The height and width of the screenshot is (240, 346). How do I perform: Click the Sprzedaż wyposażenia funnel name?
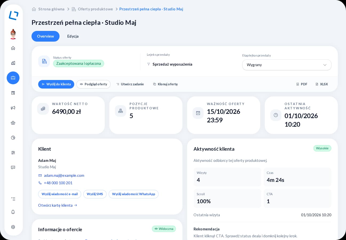172,64
